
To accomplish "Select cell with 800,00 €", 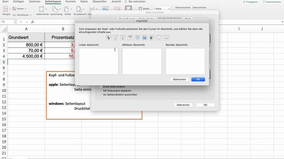I will 26,45.
